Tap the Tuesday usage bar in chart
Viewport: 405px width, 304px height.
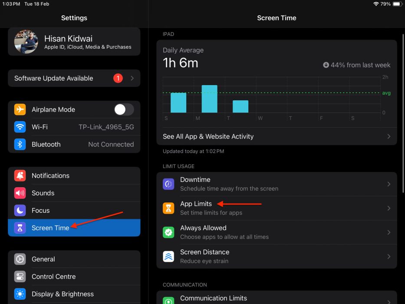[x=240, y=106]
